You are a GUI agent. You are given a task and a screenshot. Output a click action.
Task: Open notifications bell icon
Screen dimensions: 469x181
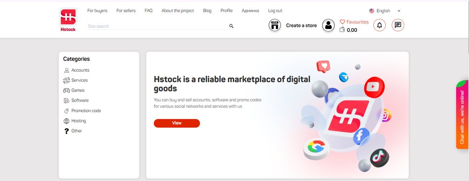coord(379,25)
